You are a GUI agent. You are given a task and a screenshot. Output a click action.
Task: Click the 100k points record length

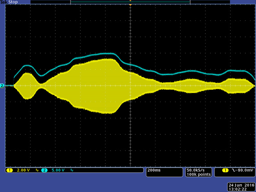(x=199, y=174)
